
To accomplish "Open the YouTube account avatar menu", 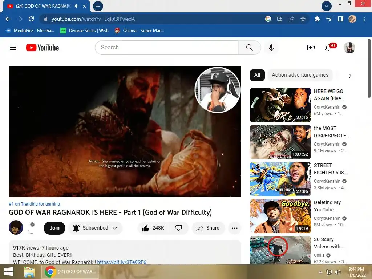I will 349,48.
